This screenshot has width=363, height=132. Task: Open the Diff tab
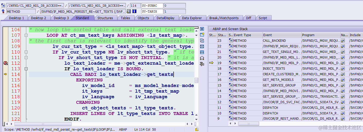point(249,18)
